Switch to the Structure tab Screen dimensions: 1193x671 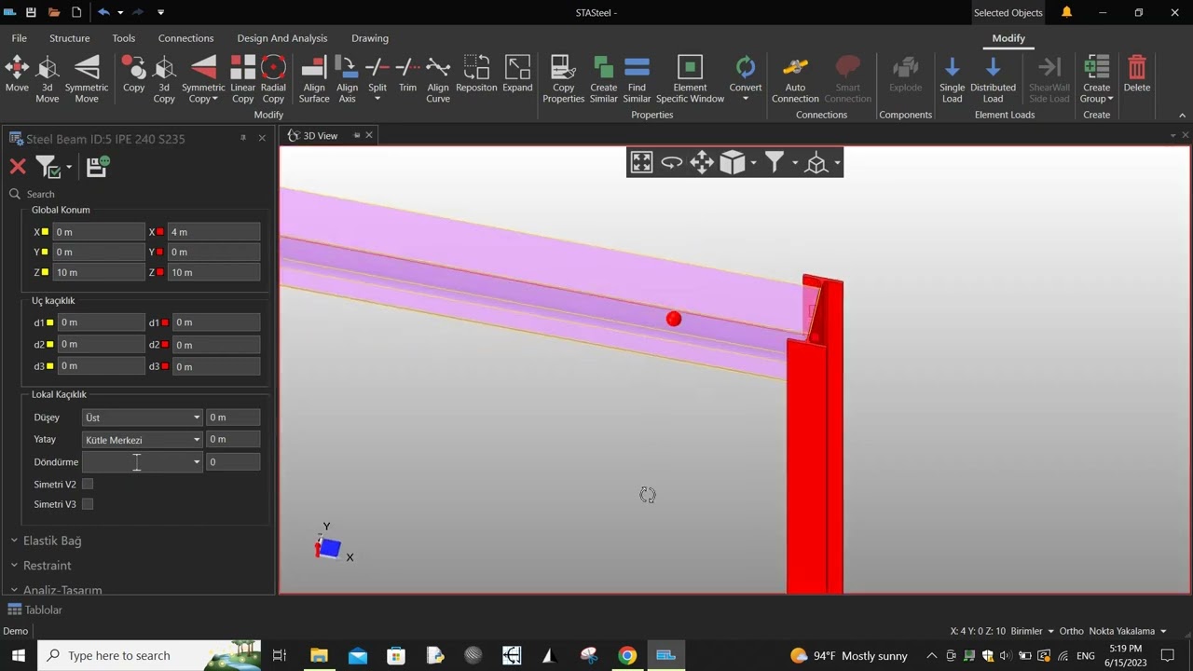70,38
